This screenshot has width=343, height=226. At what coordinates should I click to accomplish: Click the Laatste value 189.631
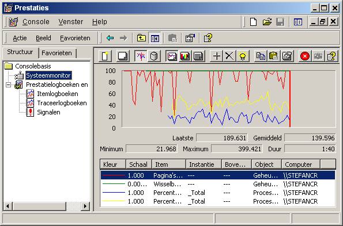click(x=222, y=138)
